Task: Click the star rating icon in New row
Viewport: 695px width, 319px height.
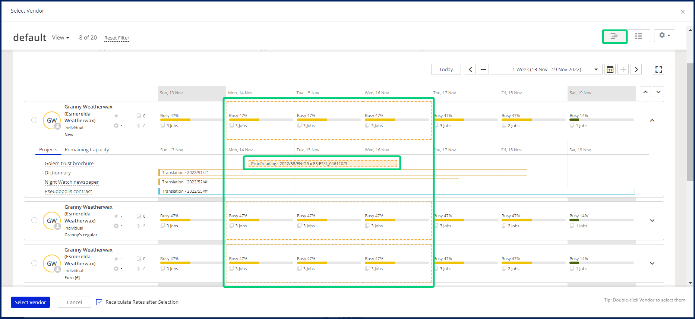Action: click(116, 116)
